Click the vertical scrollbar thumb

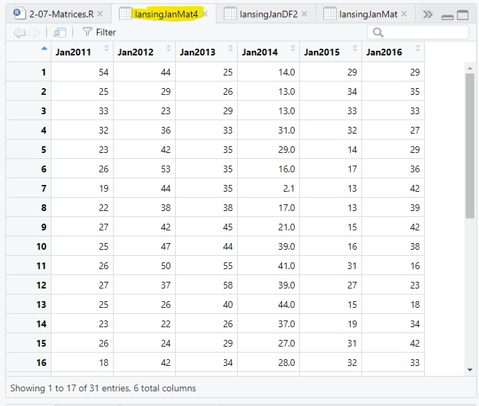pos(470,146)
